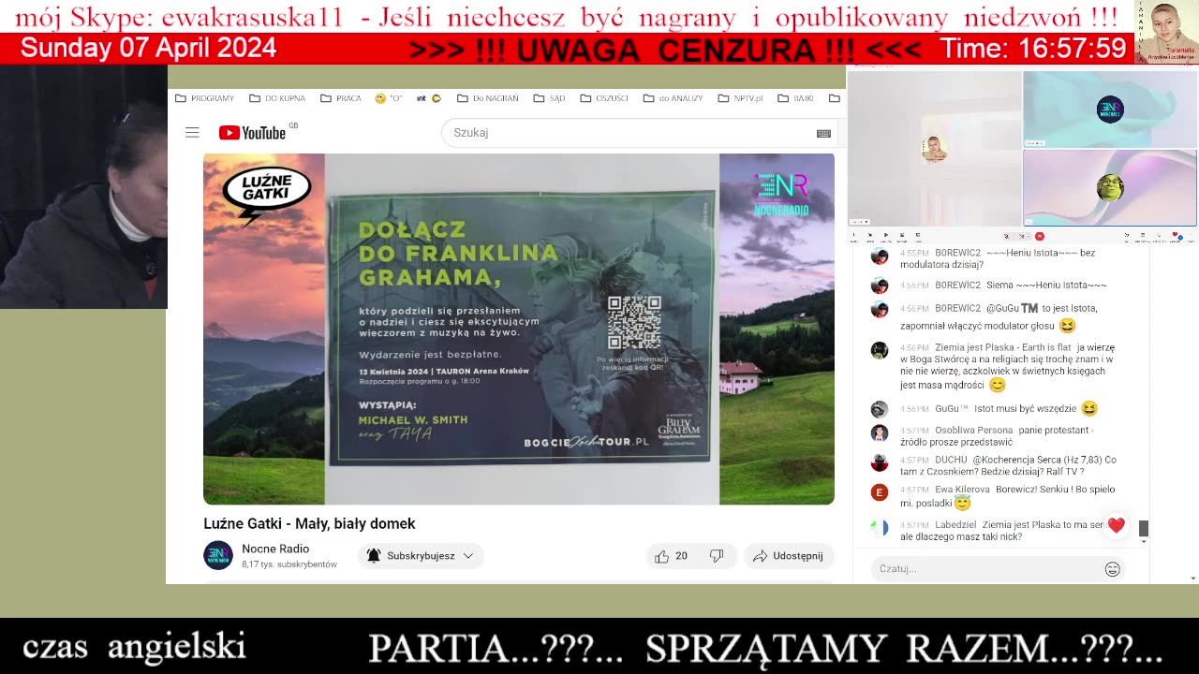Click Labedziel avatar in chat
This screenshot has width=1199, height=674.
click(879, 528)
